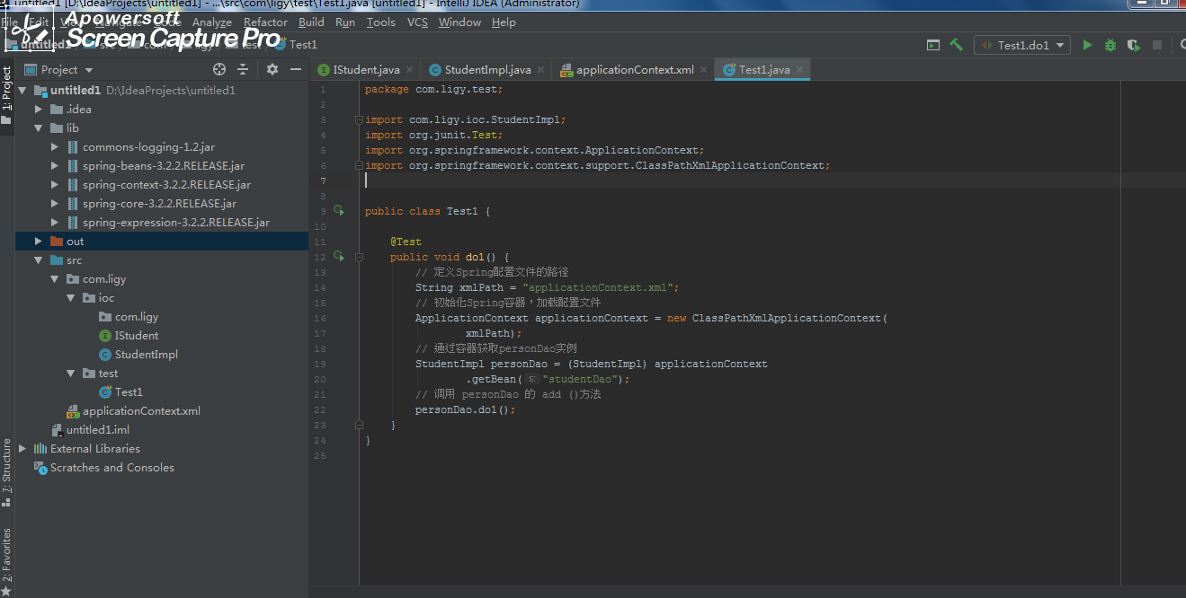Expand spring-beans-3.2.2.RELEASE.jar arrow
Screen dimensions: 1186x598
coord(55,166)
